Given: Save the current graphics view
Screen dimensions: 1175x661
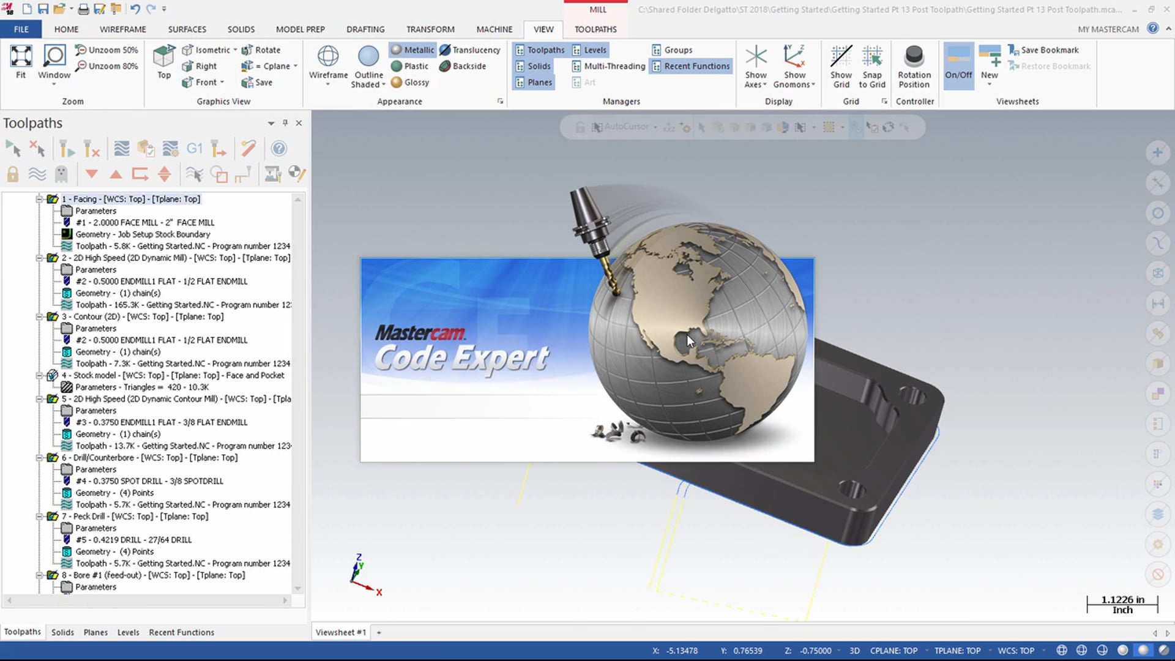Looking at the screenshot, I should [257, 82].
